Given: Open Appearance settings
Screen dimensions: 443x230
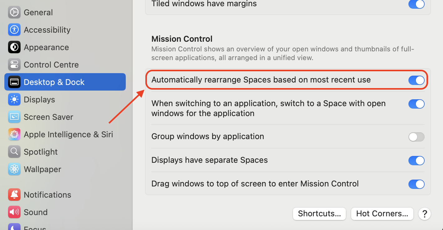Looking at the screenshot, I should pyautogui.click(x=46, y=47).
